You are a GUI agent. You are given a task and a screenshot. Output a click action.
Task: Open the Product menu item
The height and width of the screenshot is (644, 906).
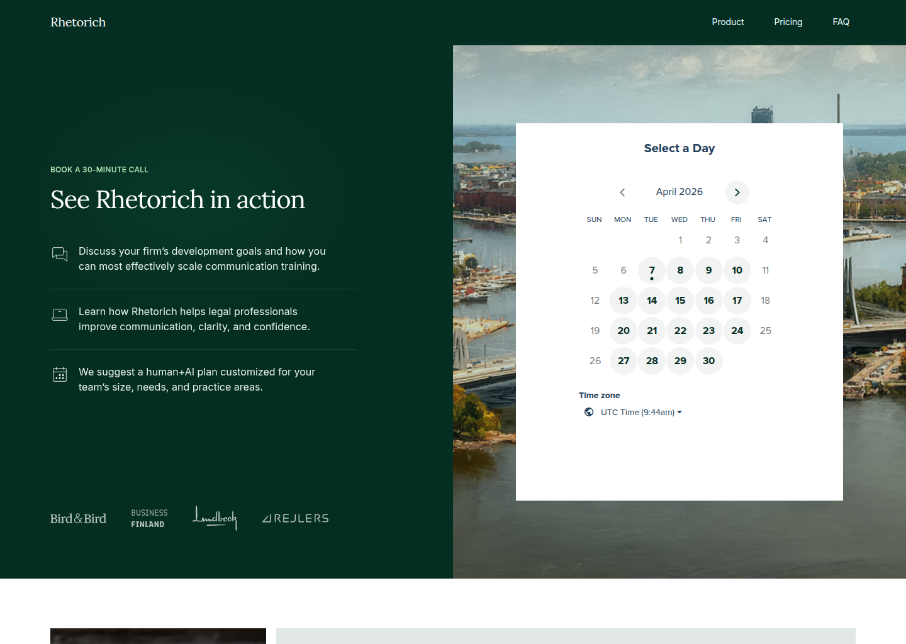click(727, 22)
